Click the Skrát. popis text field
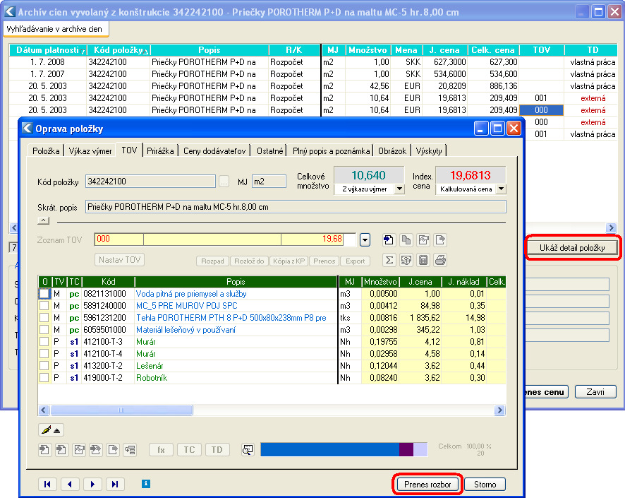The image size is (625, 498). coord(296,207)
